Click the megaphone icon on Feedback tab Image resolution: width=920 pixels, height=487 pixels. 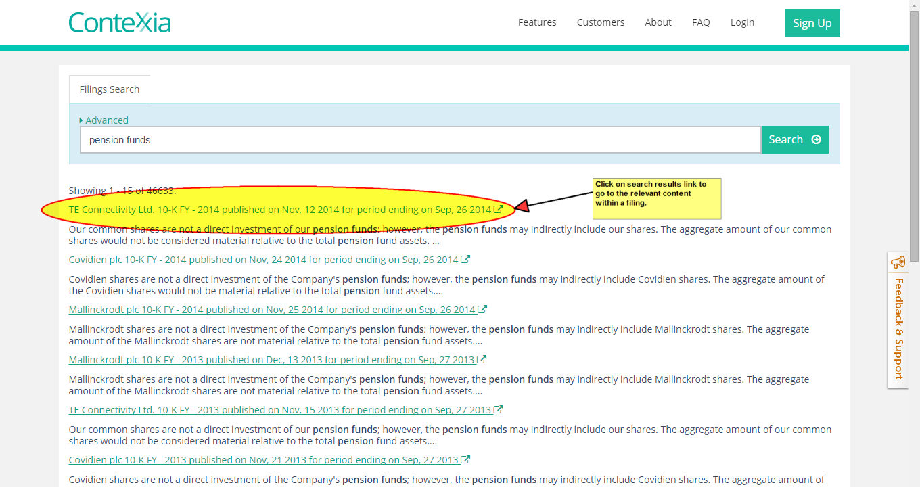(898, 262)
